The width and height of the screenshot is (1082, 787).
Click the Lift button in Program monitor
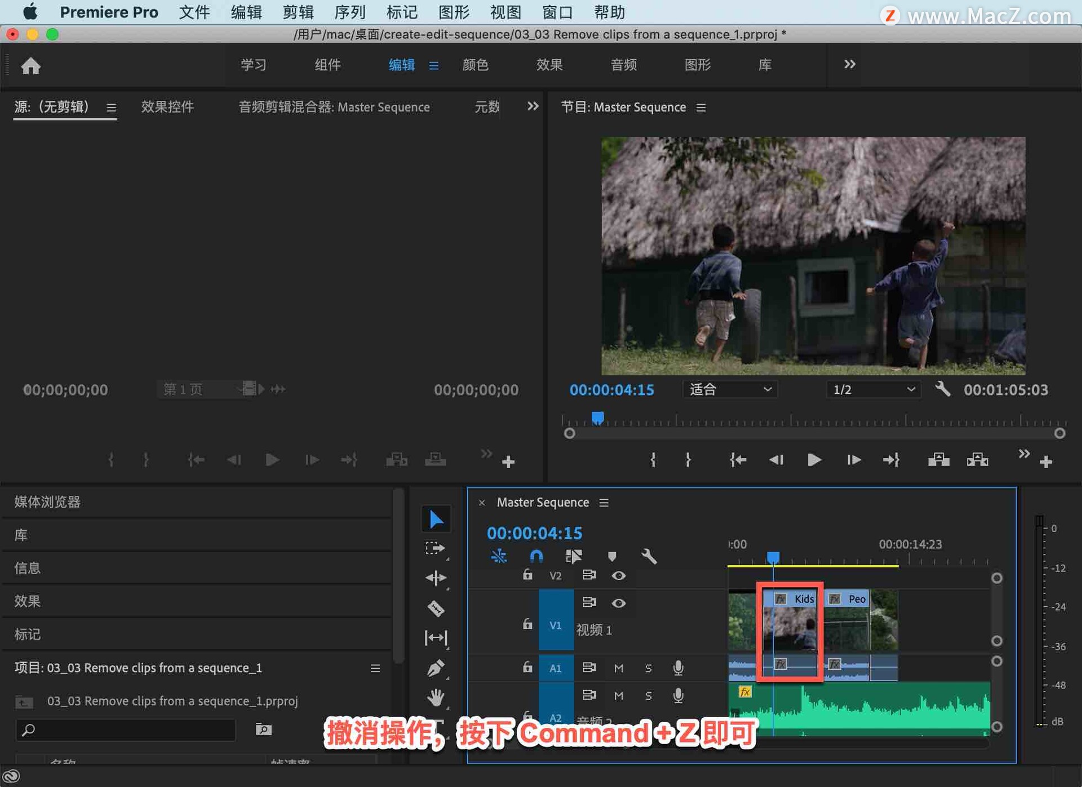[x=938, y=460]
